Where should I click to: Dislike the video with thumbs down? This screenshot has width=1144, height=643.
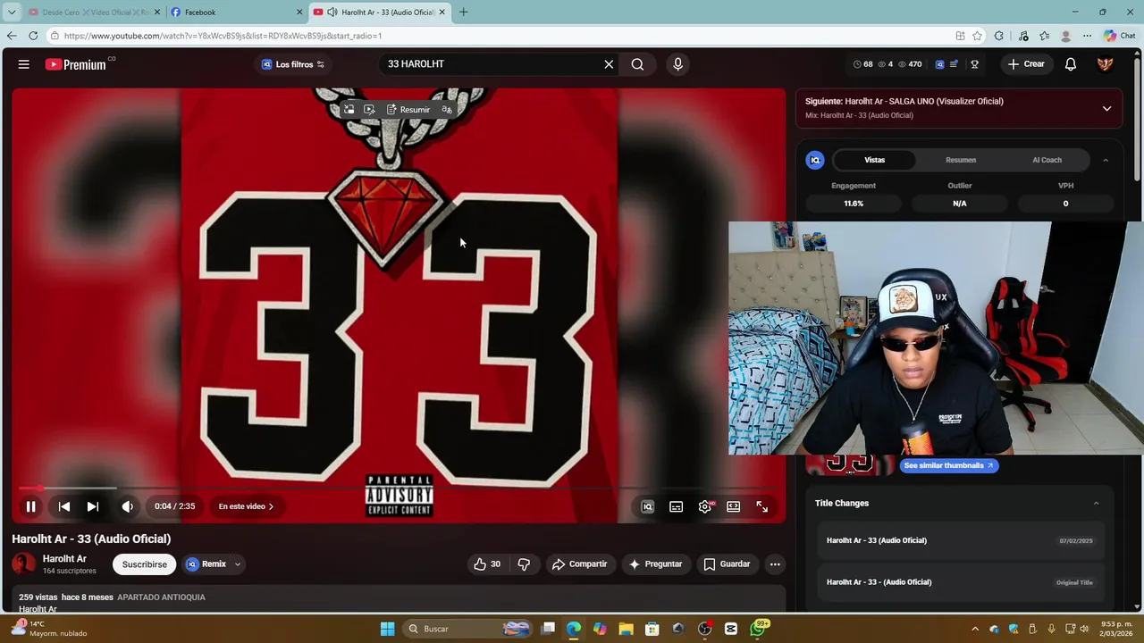[x=524, y=564]
